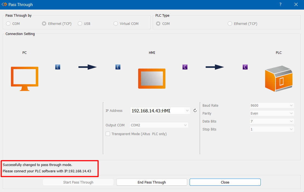
Task: Choose Virtual COM pass through option
Action: [116, 24]
